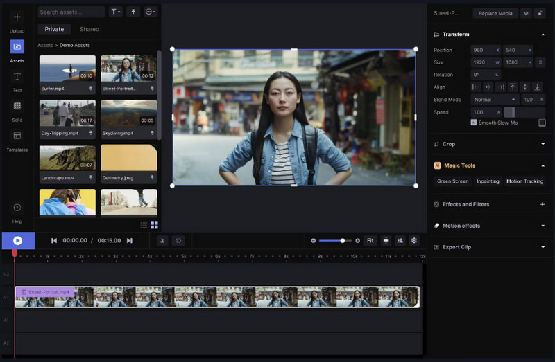The image size is (555, 362).
Task: Open the Blend Mode dropdown
Action: pyautogui.click(x=495, y=100)
